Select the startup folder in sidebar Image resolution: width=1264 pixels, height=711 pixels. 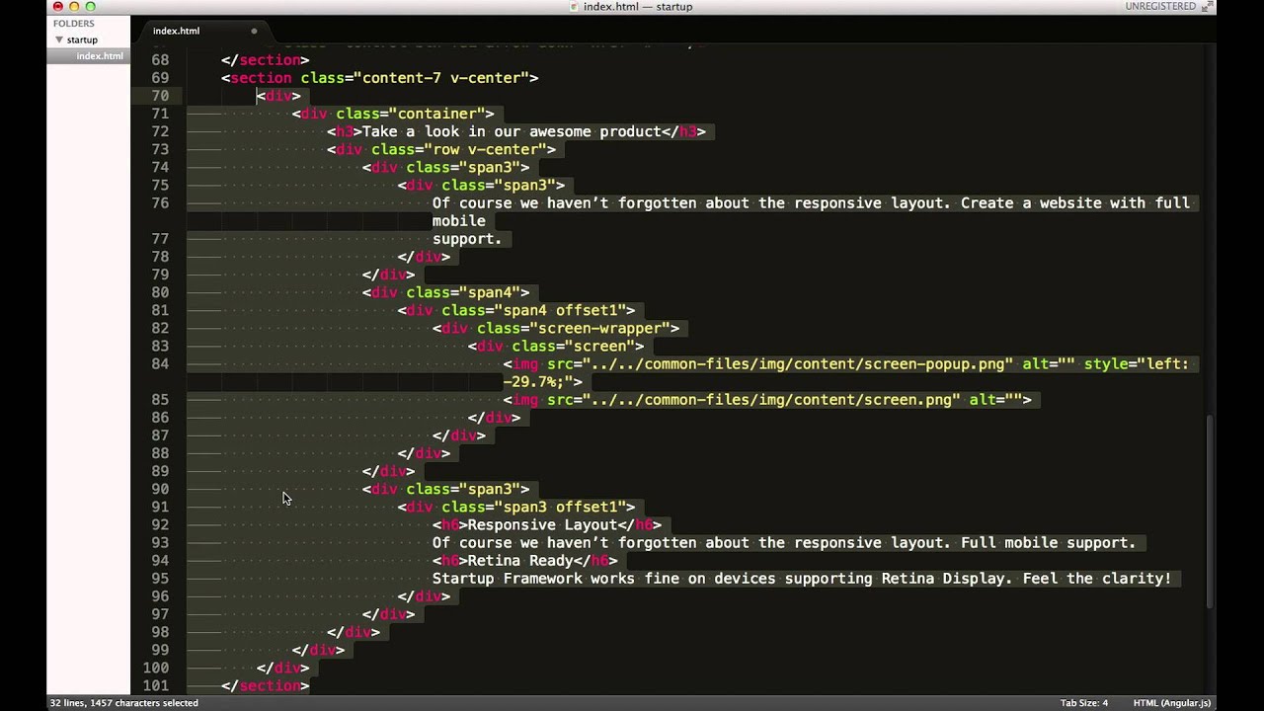pyautogui.click(x=82, y=39)
